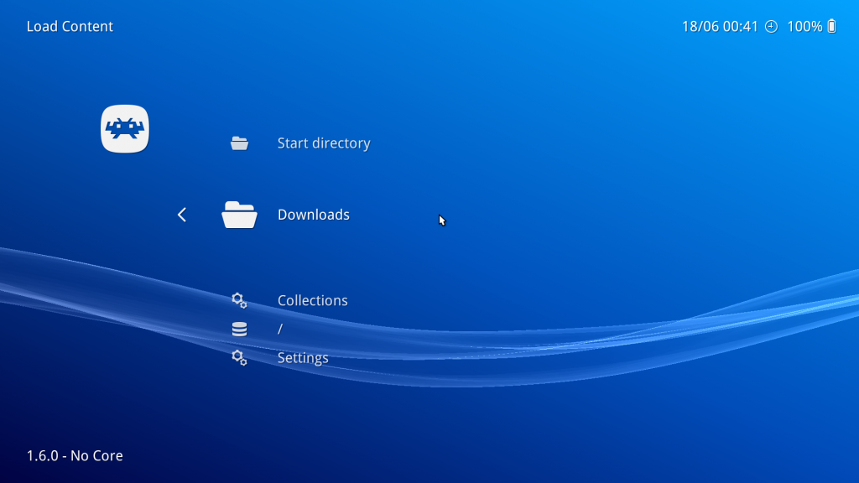The width and height of the screenshot is (859, 483).
Task: Open the root "/" directory entry
Action: pyautogui.click(x=280, y=329)
